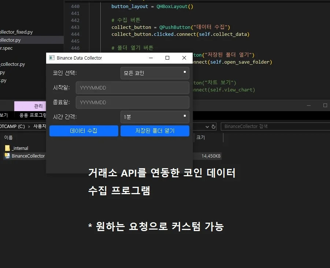
Task: Click the collect_button.clicked.connect code line
Action: coord(180,34)
